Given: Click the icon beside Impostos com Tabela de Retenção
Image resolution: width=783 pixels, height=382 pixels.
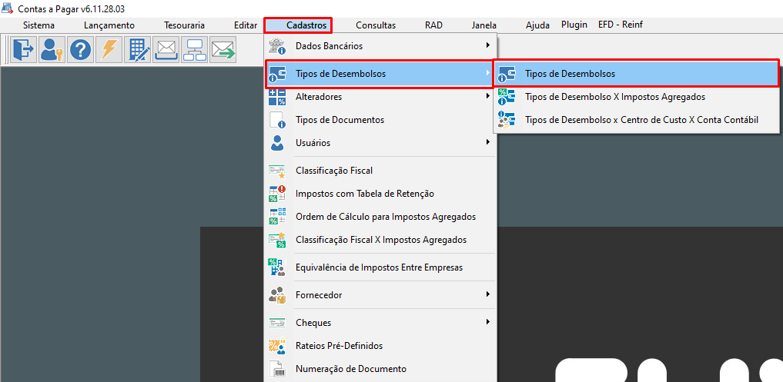Looking at the screenshot, I should [276, 194].
